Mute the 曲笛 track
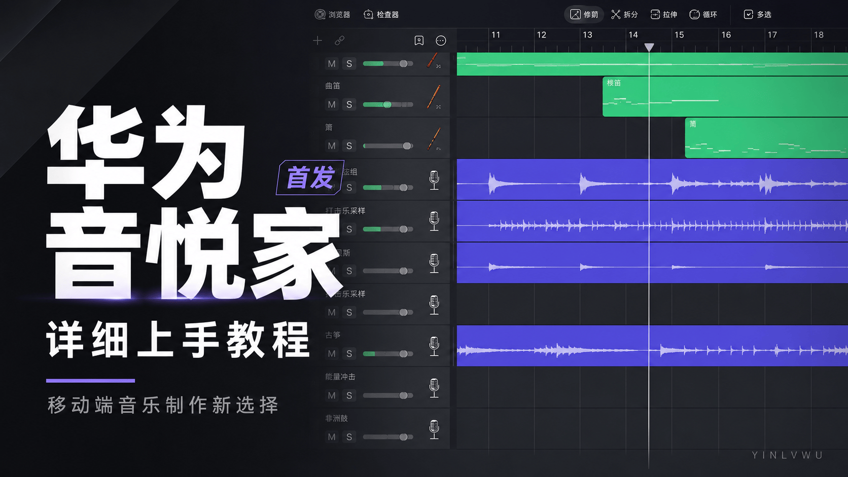This screenshot has height=477, width=848. coord(332,104)
